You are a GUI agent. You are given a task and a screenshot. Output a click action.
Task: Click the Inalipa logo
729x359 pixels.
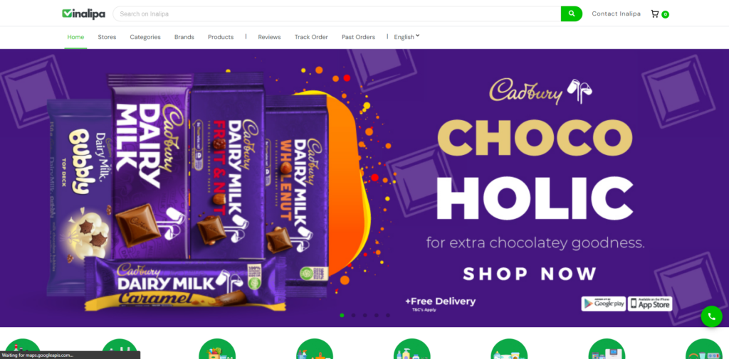pos(84,14)
